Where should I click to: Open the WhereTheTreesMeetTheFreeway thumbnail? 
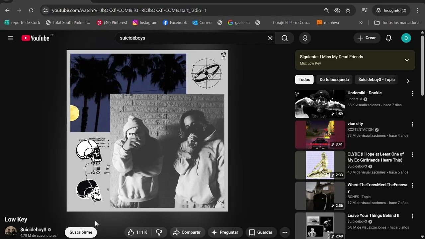click(320, 196)
